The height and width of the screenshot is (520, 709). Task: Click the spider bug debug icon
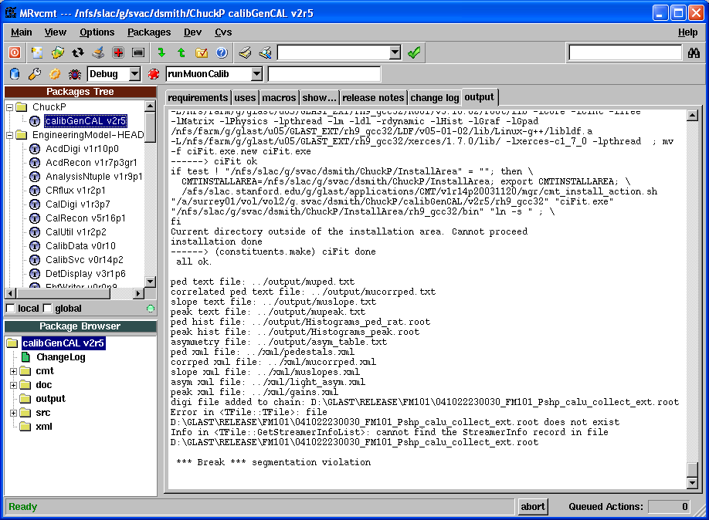(x=75, y=73)
